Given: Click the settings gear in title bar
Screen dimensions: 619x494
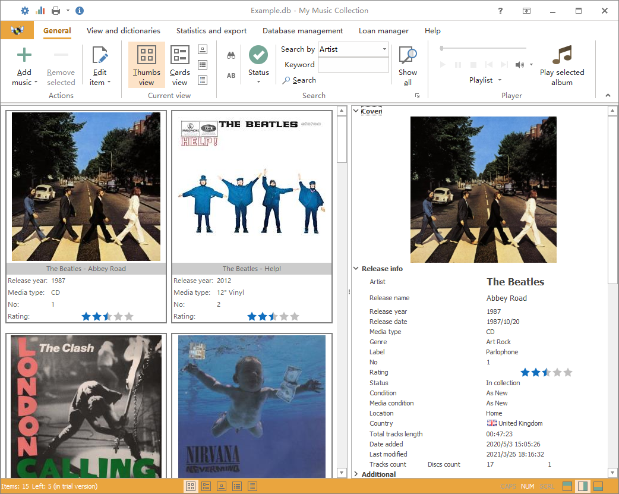Looking at the screenshot, I should [24, 11].
